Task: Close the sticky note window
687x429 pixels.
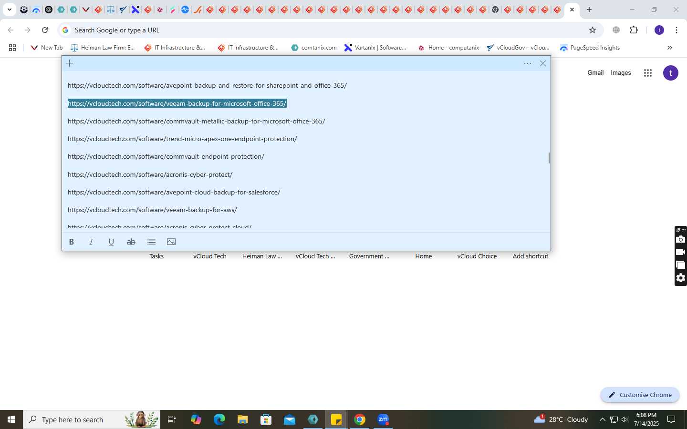Action: coord(543,63)
